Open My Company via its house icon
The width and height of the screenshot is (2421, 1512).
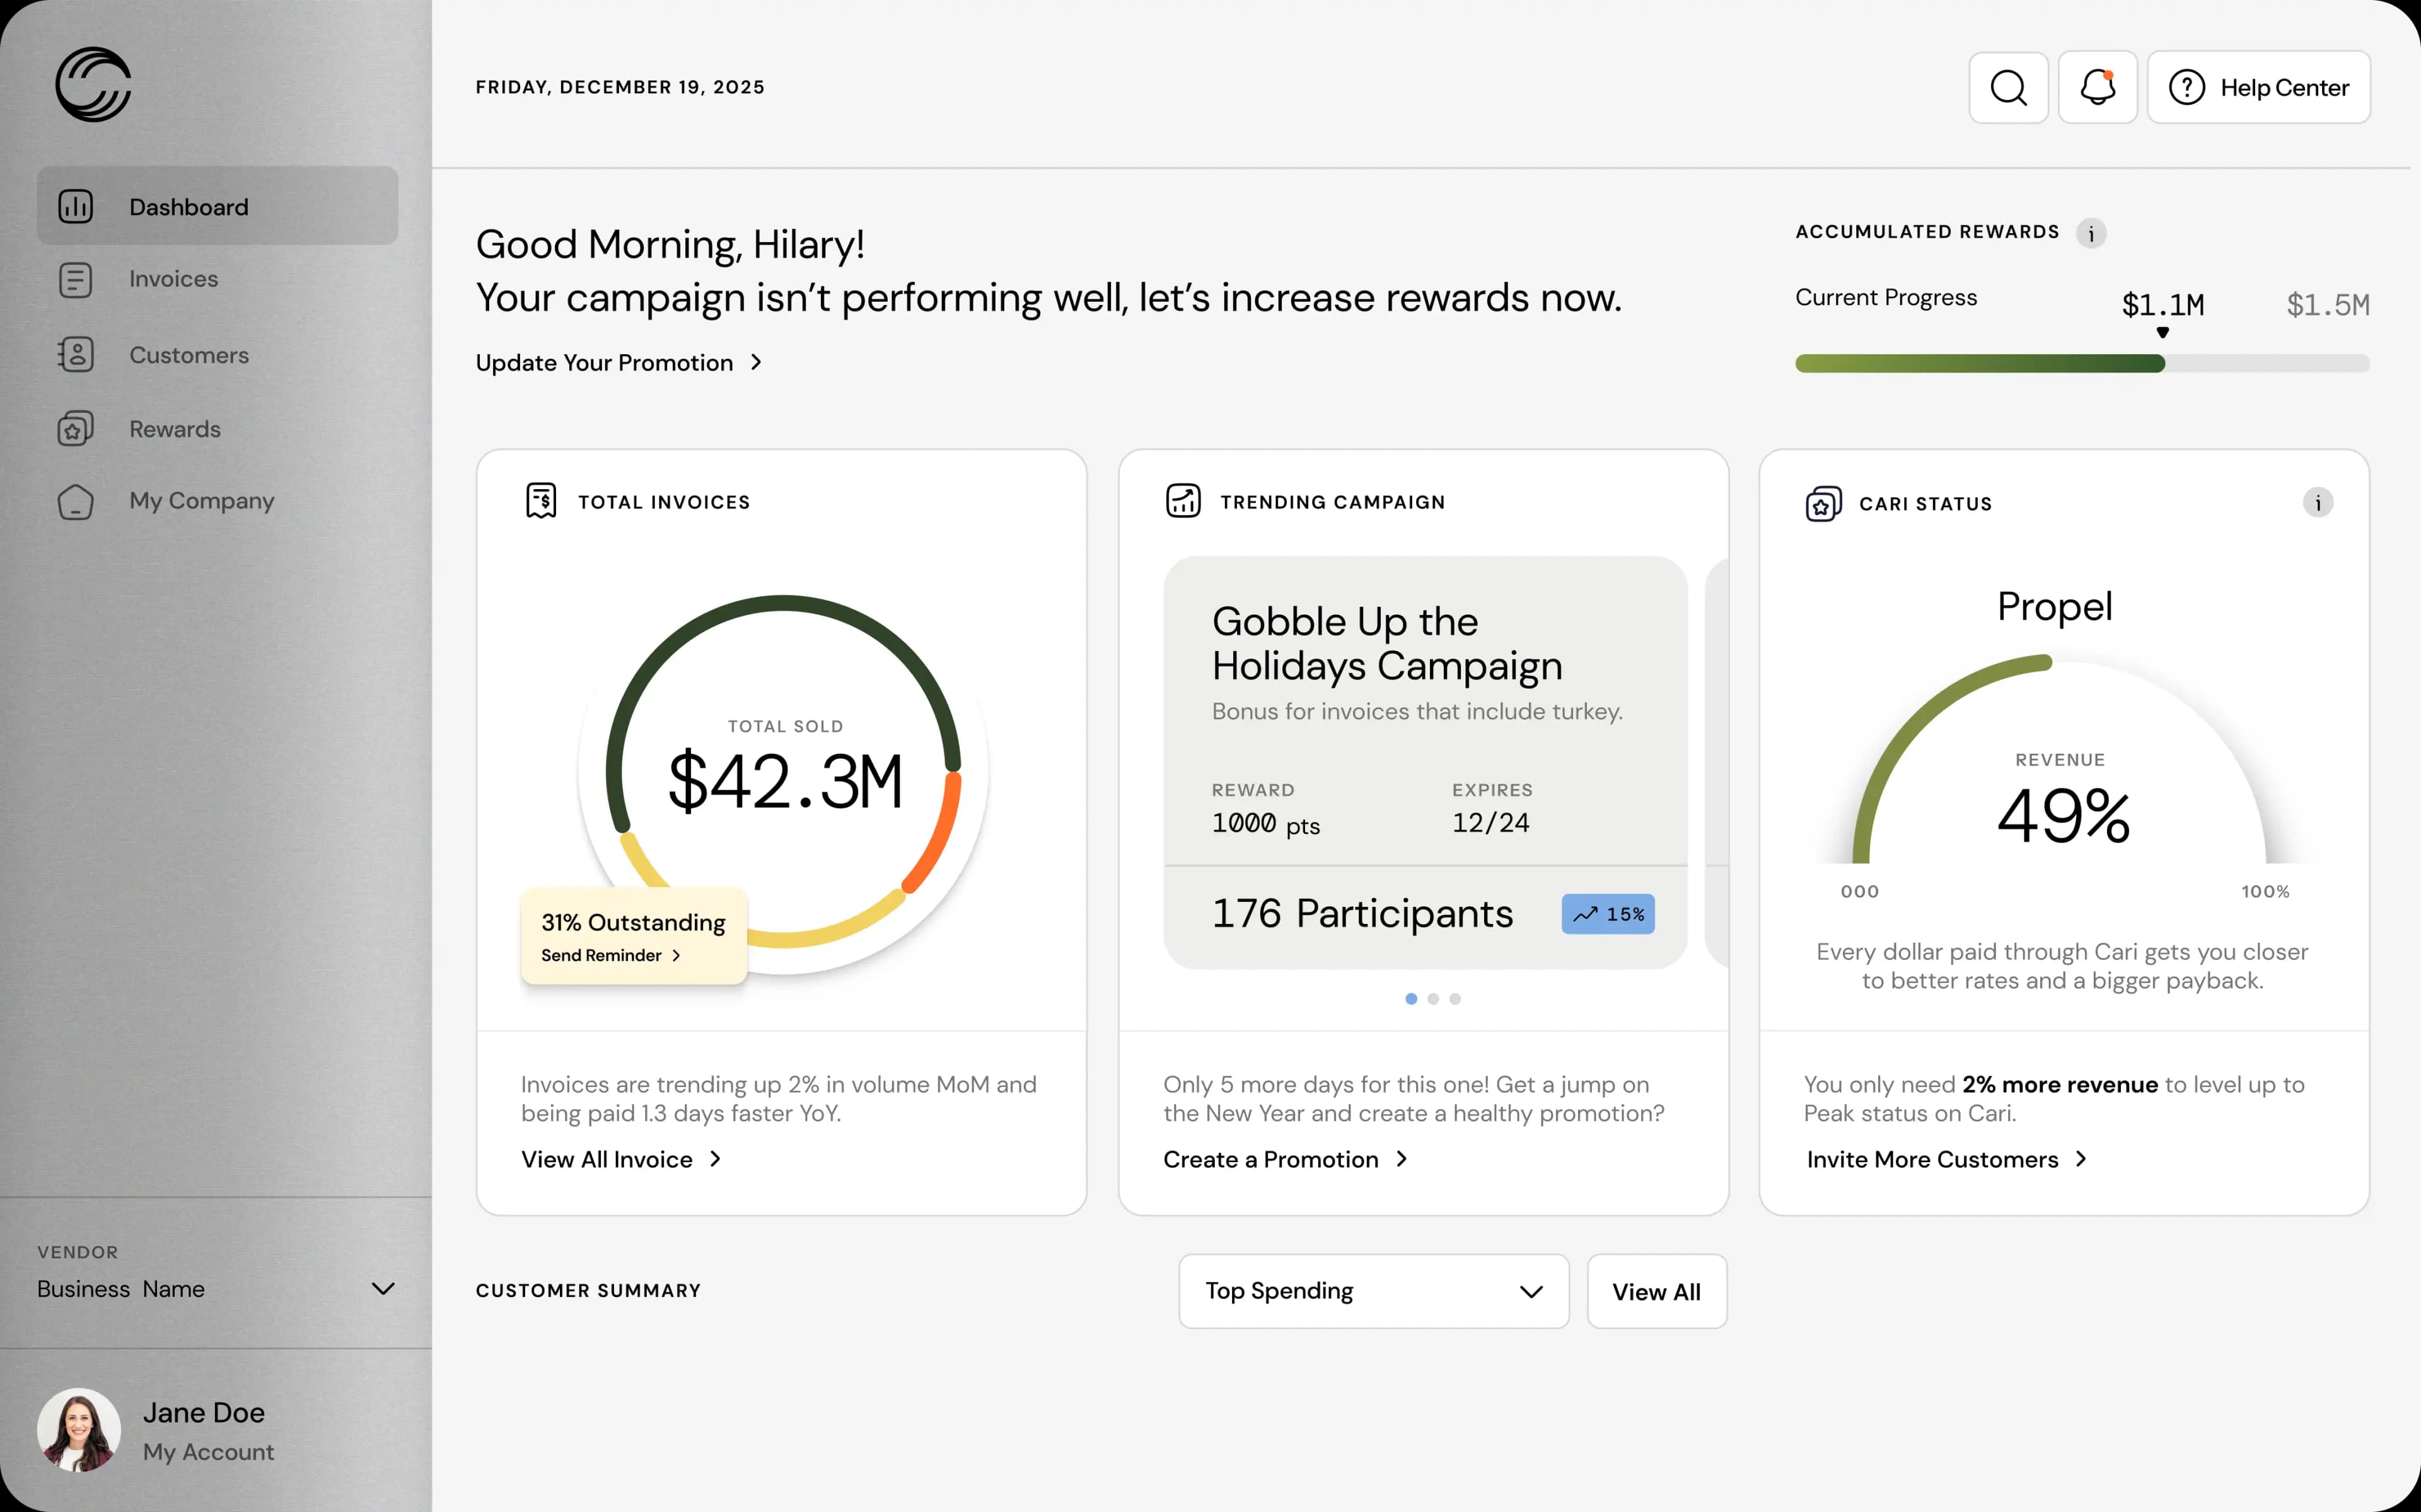tap(76, 502)
